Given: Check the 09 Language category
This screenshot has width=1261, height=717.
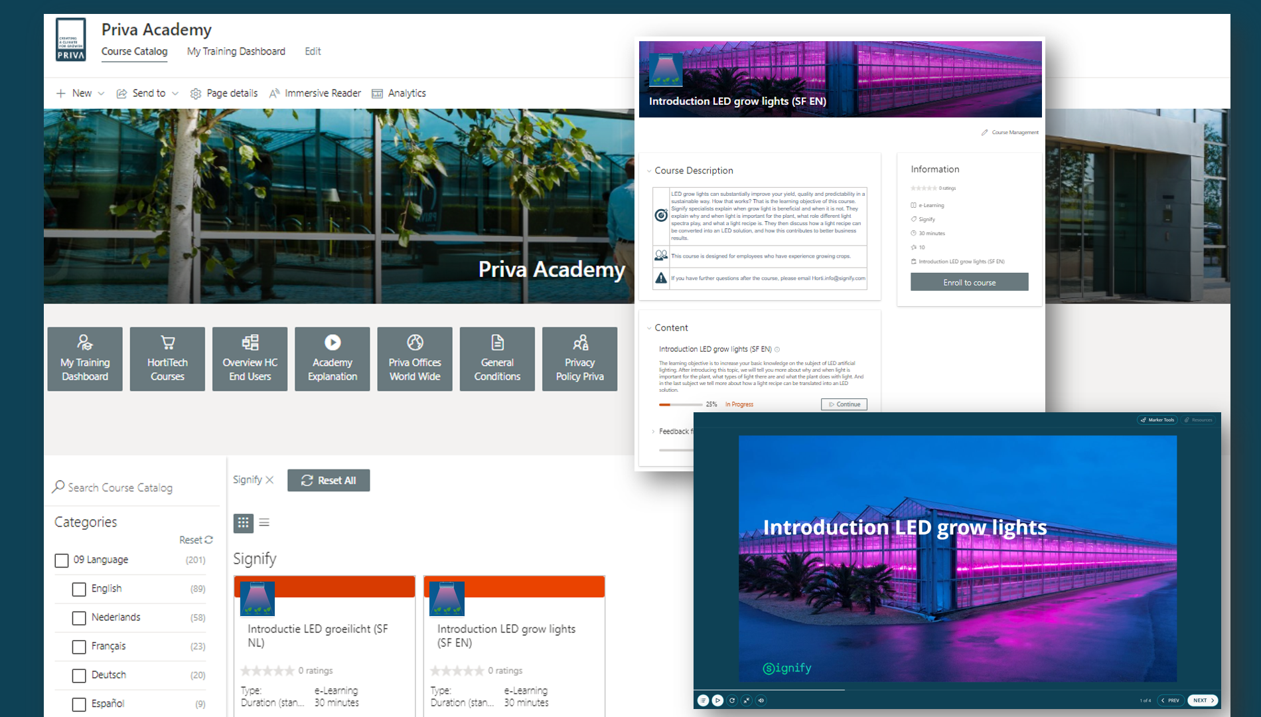Looking at the screenshot, I should point(62,560).
